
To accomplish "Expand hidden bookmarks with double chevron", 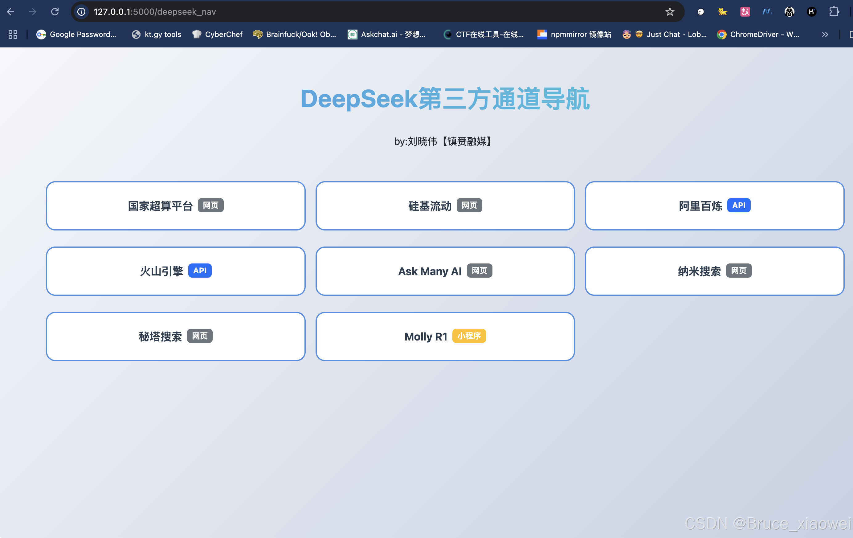I will coord(825,34).
